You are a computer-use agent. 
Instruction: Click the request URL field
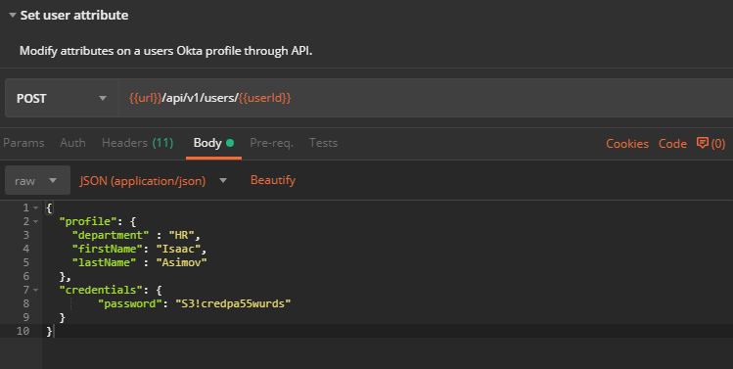[426, 98]
